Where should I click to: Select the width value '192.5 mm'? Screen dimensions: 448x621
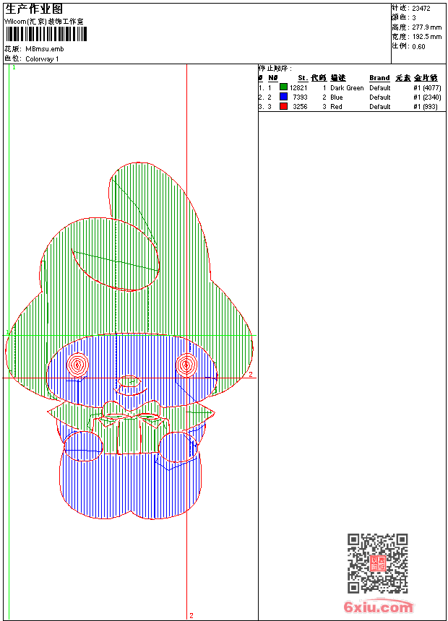(x=426, y=37)
